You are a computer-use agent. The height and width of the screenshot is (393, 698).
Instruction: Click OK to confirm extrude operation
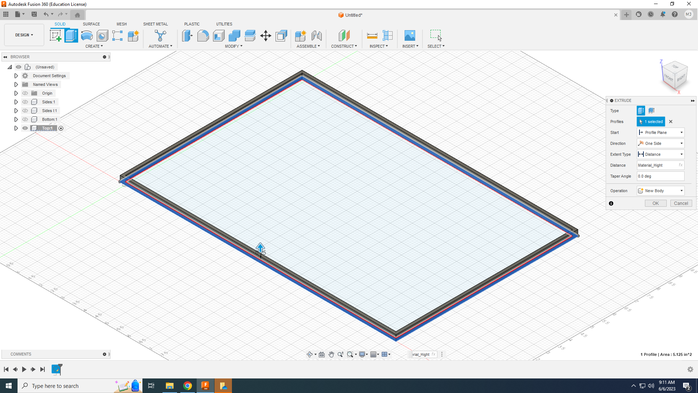tap(655, 203)
